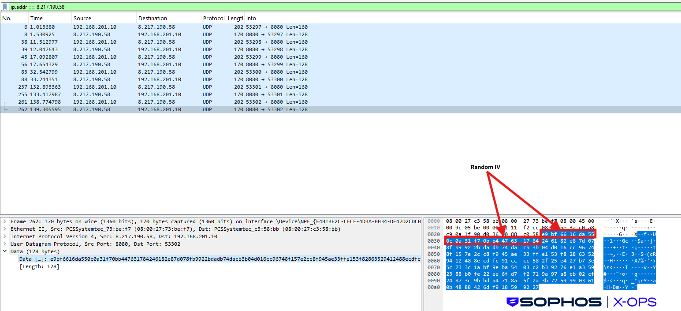681x311 pixels.
Task: Click hex dump row at offset 0060
Action: pyautogui.click(x=541, y=261)
